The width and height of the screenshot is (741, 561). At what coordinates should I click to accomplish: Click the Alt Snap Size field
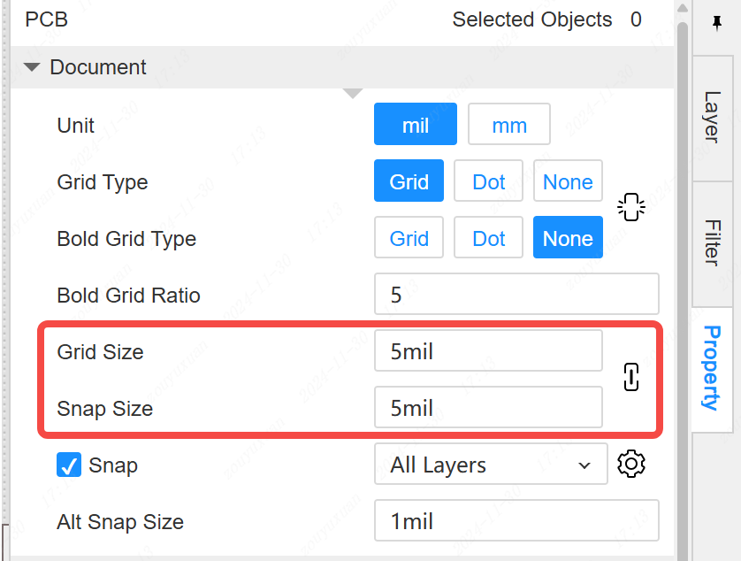click(516, 521)
